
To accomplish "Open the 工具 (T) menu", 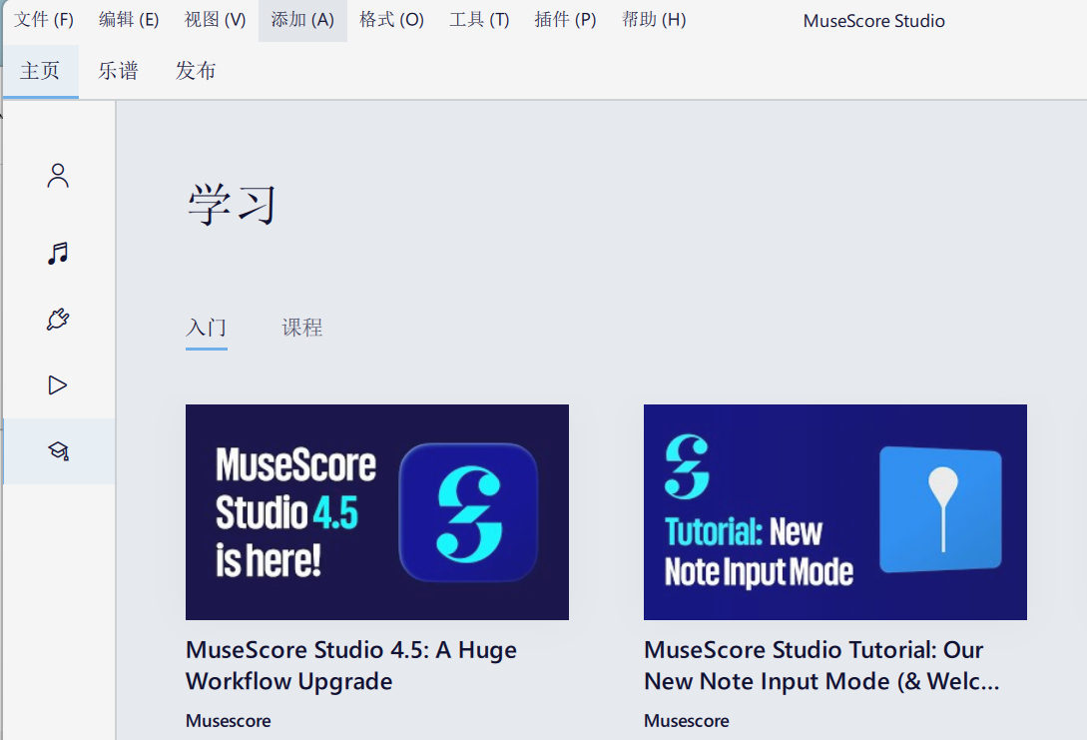I will pos(479,19).
